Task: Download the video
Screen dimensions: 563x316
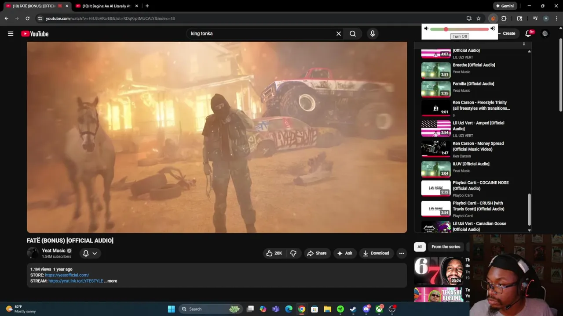Action: point(376,253)
